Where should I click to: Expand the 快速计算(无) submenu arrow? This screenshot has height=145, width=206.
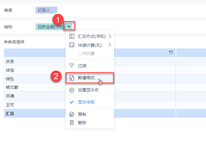(x=110, y=45)
